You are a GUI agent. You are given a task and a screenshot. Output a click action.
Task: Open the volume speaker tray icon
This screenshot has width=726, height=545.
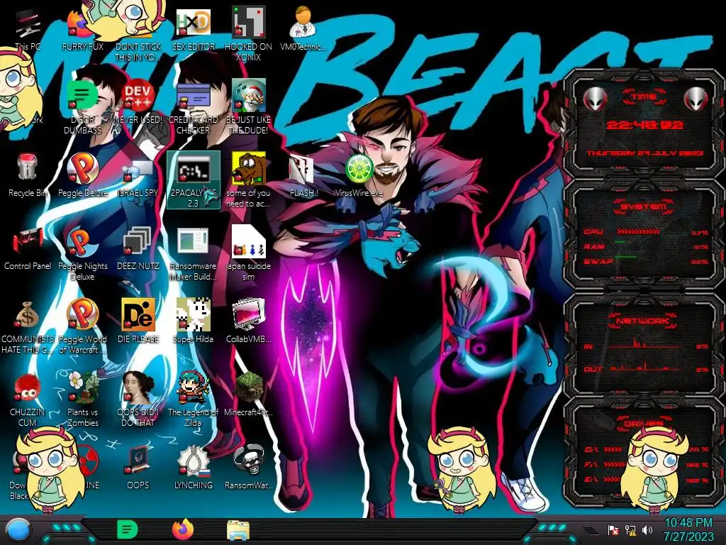click(x=647, y=529)
